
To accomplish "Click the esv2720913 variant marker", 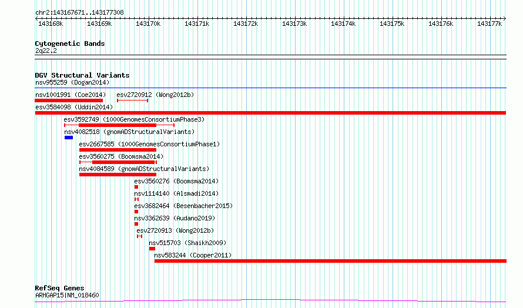I will coord(140,236).
